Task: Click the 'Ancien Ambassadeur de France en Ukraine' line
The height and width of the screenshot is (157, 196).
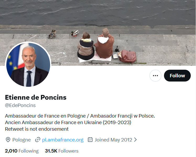Action: [68, 123]
